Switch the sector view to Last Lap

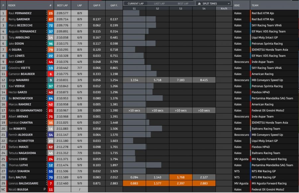tap(160, 3)
